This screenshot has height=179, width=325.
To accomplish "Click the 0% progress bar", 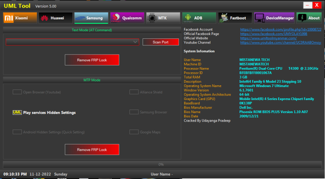I will [161, 164].
